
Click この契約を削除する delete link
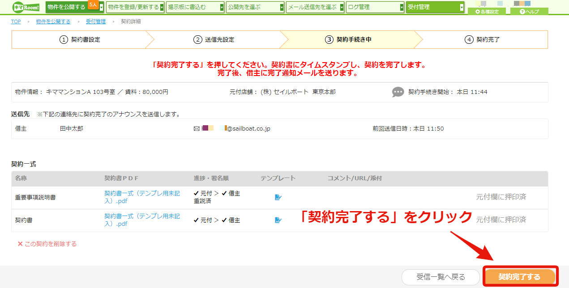(x=51, y=244)
